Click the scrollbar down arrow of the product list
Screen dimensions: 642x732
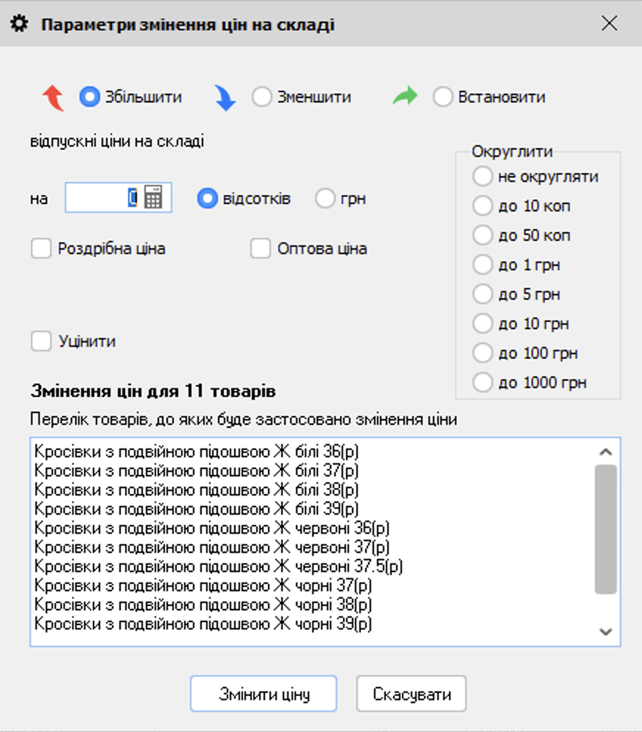(606, 632)
